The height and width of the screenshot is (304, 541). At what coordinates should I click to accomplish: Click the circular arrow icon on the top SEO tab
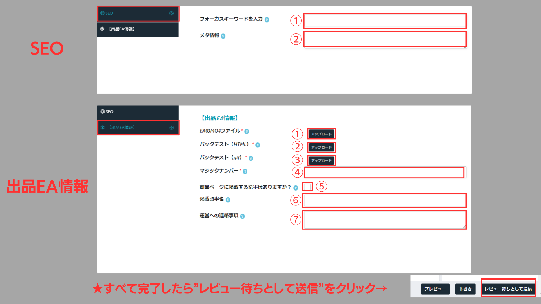[171, 13]
